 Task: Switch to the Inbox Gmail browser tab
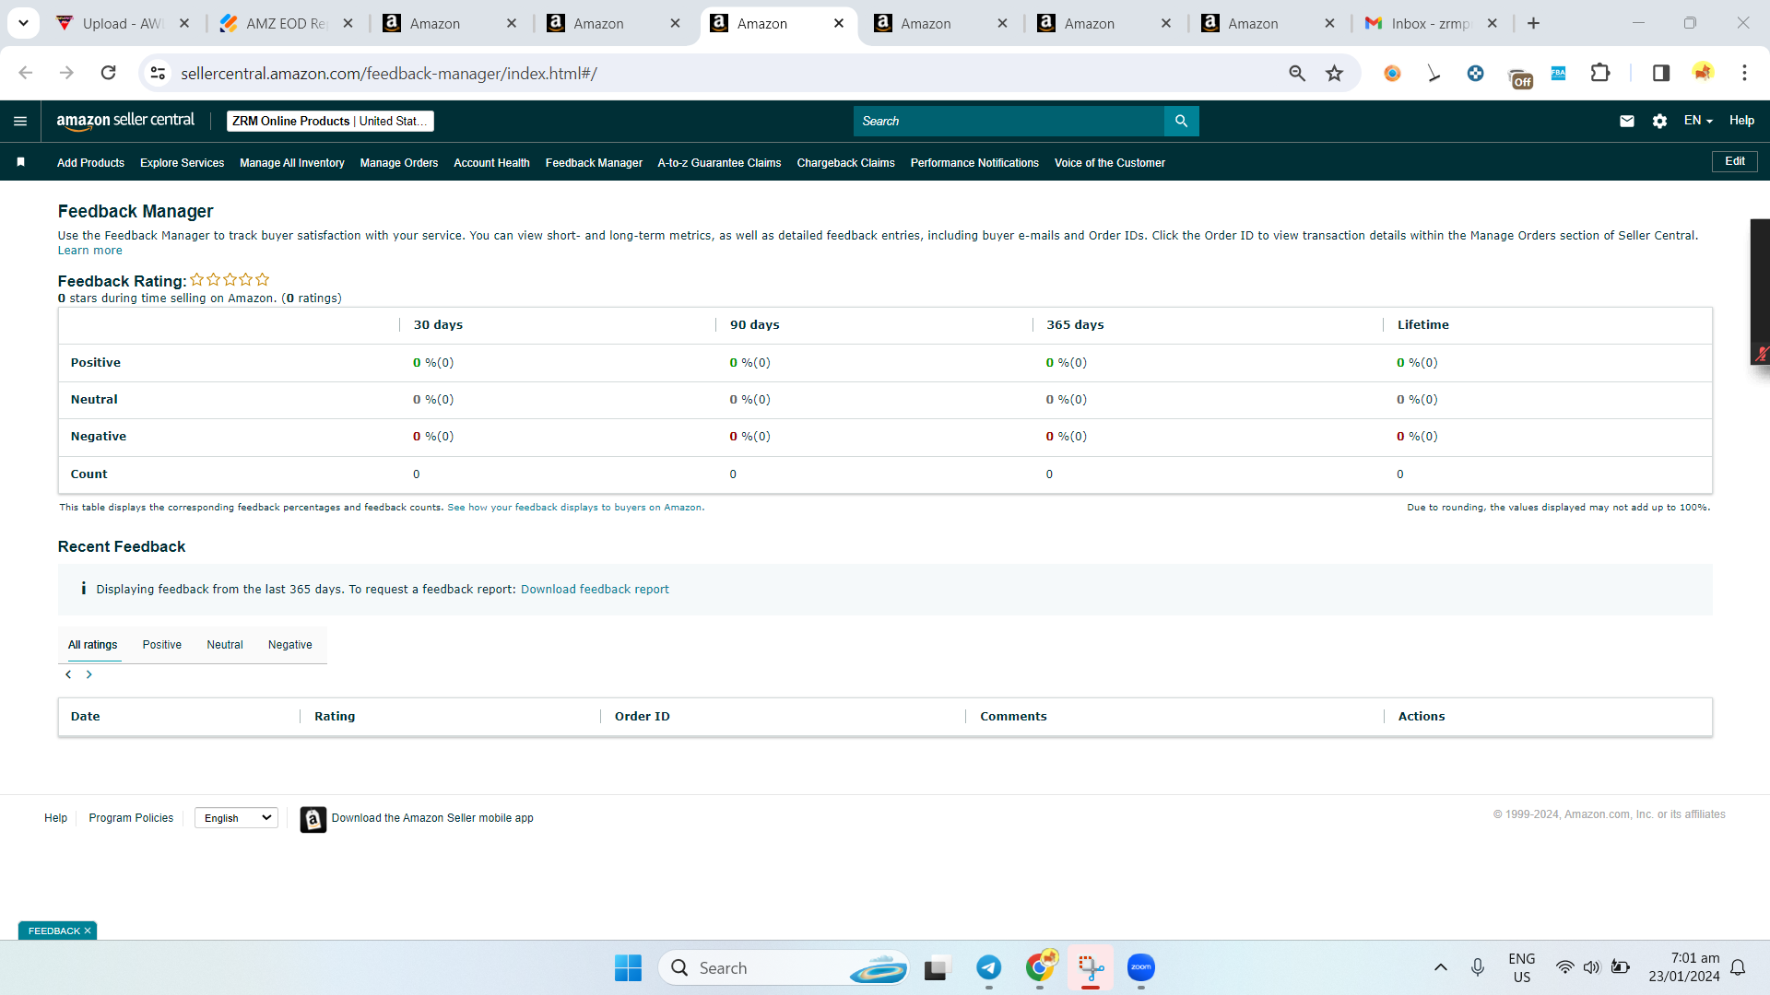click(x=1431, y=23)
